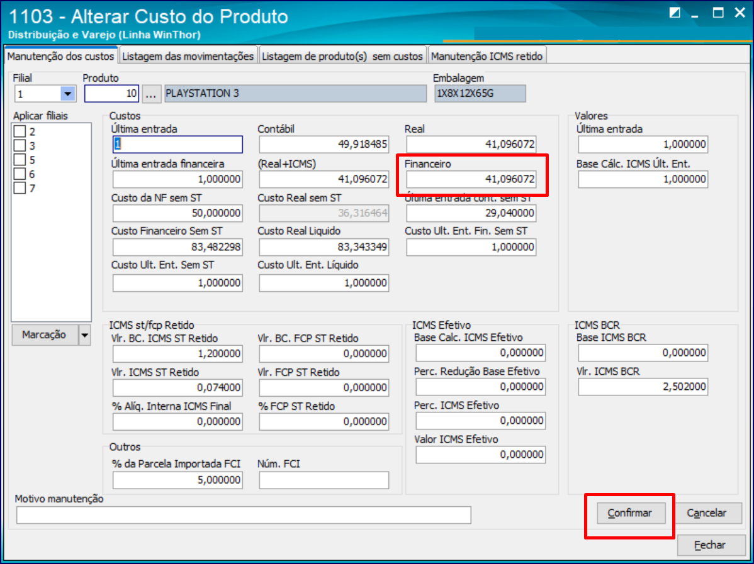The height and width of the screenshot is (564, 754).
Task: Check filial 2 in Aplicar filiais
Action: coord(20,131)
